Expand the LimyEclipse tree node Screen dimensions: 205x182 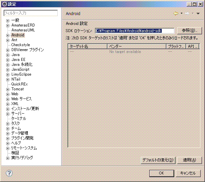click(x=8, y=75)
